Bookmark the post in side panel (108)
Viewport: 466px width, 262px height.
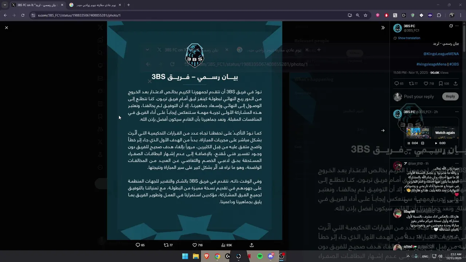coord(441,84)
